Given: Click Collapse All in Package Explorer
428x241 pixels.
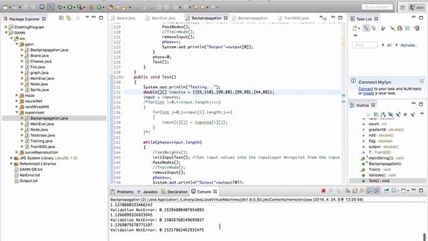Looking at the screenshot, I should point(62,18).
